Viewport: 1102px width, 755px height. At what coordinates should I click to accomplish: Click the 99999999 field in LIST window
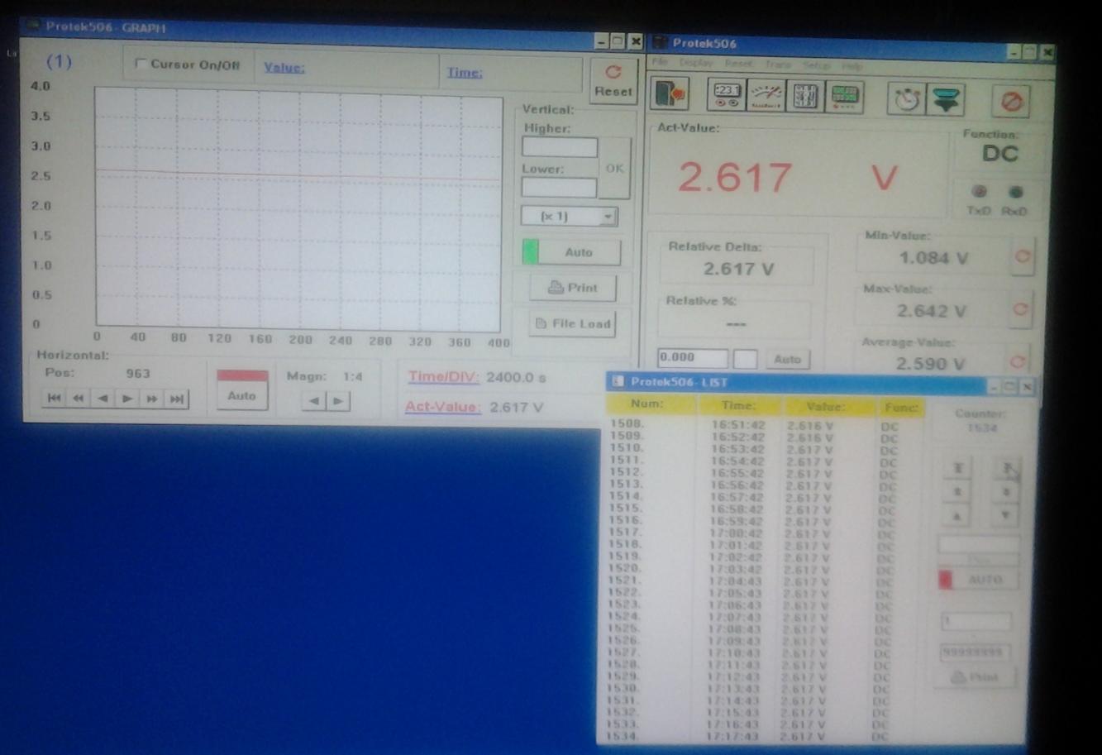click(x=976, y=652)
